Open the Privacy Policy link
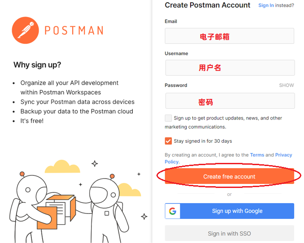 point(283,155)
